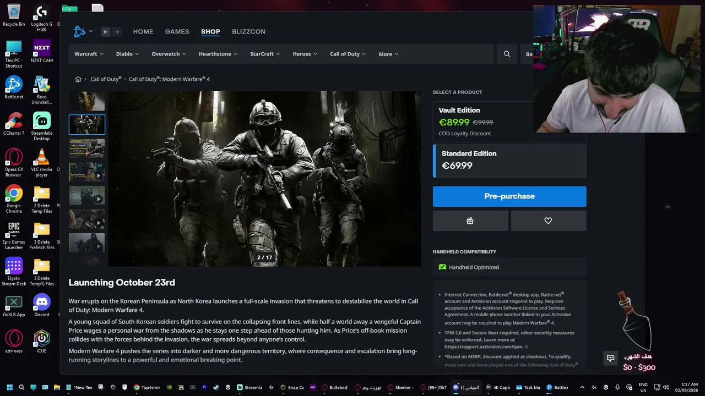Screen dimensions: 705x396
Task: Select the third gallery thumbnail
Action: click(x=87, y=148)
